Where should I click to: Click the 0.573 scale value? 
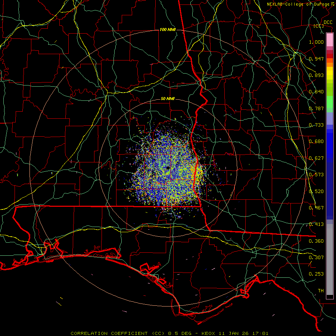pos(316,175)
